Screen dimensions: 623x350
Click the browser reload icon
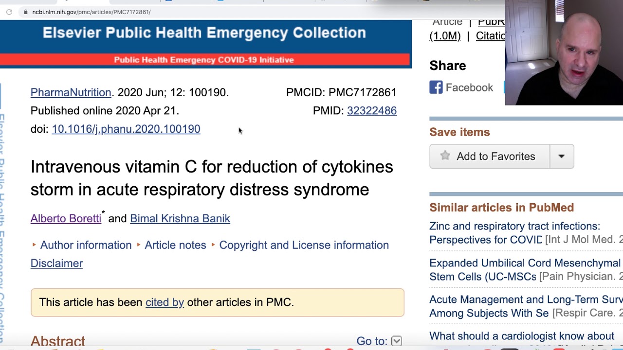point(9,12)
